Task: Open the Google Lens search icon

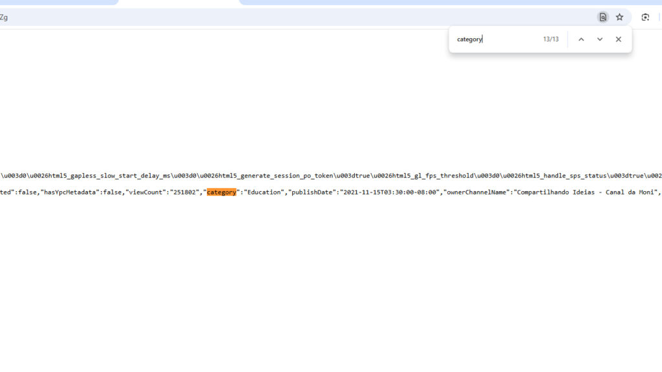Action: click(x=645, y=17)
